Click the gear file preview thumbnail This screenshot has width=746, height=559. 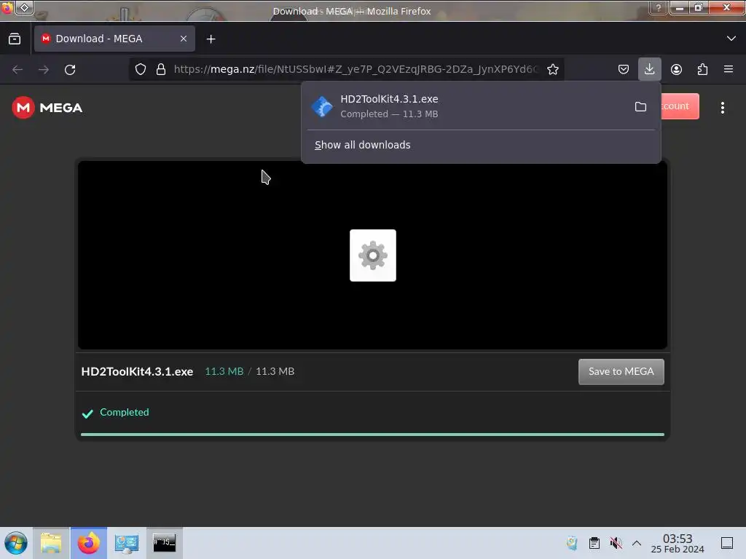click(x=372, y=255)
